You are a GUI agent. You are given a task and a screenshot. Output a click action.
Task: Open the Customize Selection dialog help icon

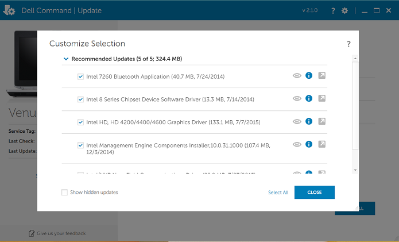point(348,44)
